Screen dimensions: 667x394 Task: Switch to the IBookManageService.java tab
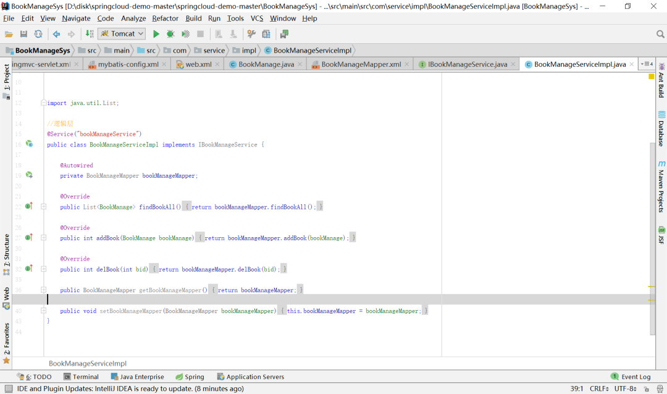click(467, 64)
